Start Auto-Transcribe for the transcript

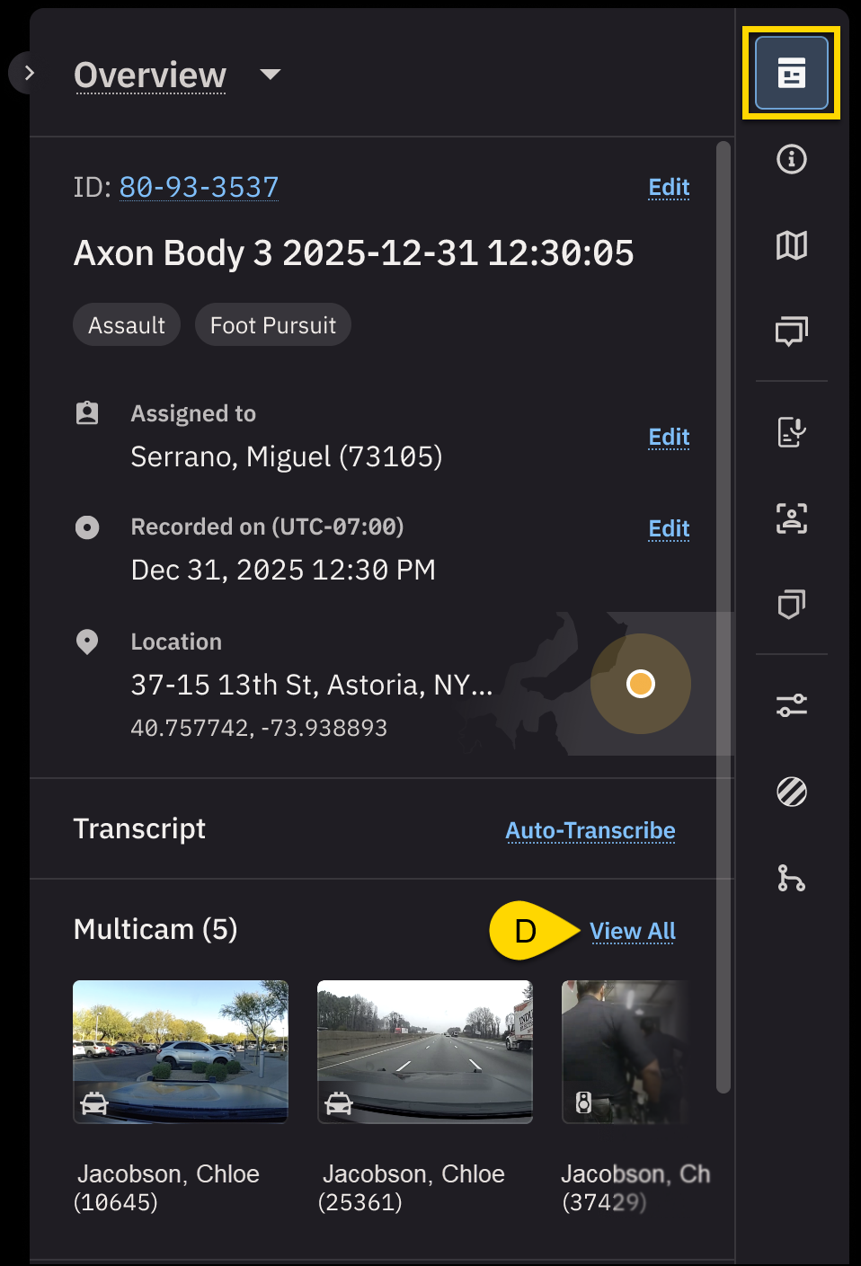tap(590, 830)
